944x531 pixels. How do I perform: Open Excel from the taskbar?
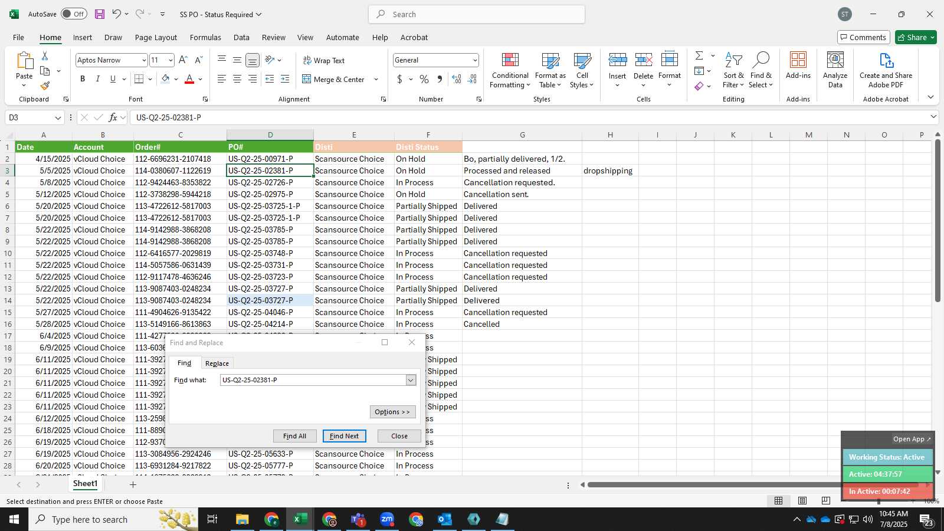click(x=300, y=519)
